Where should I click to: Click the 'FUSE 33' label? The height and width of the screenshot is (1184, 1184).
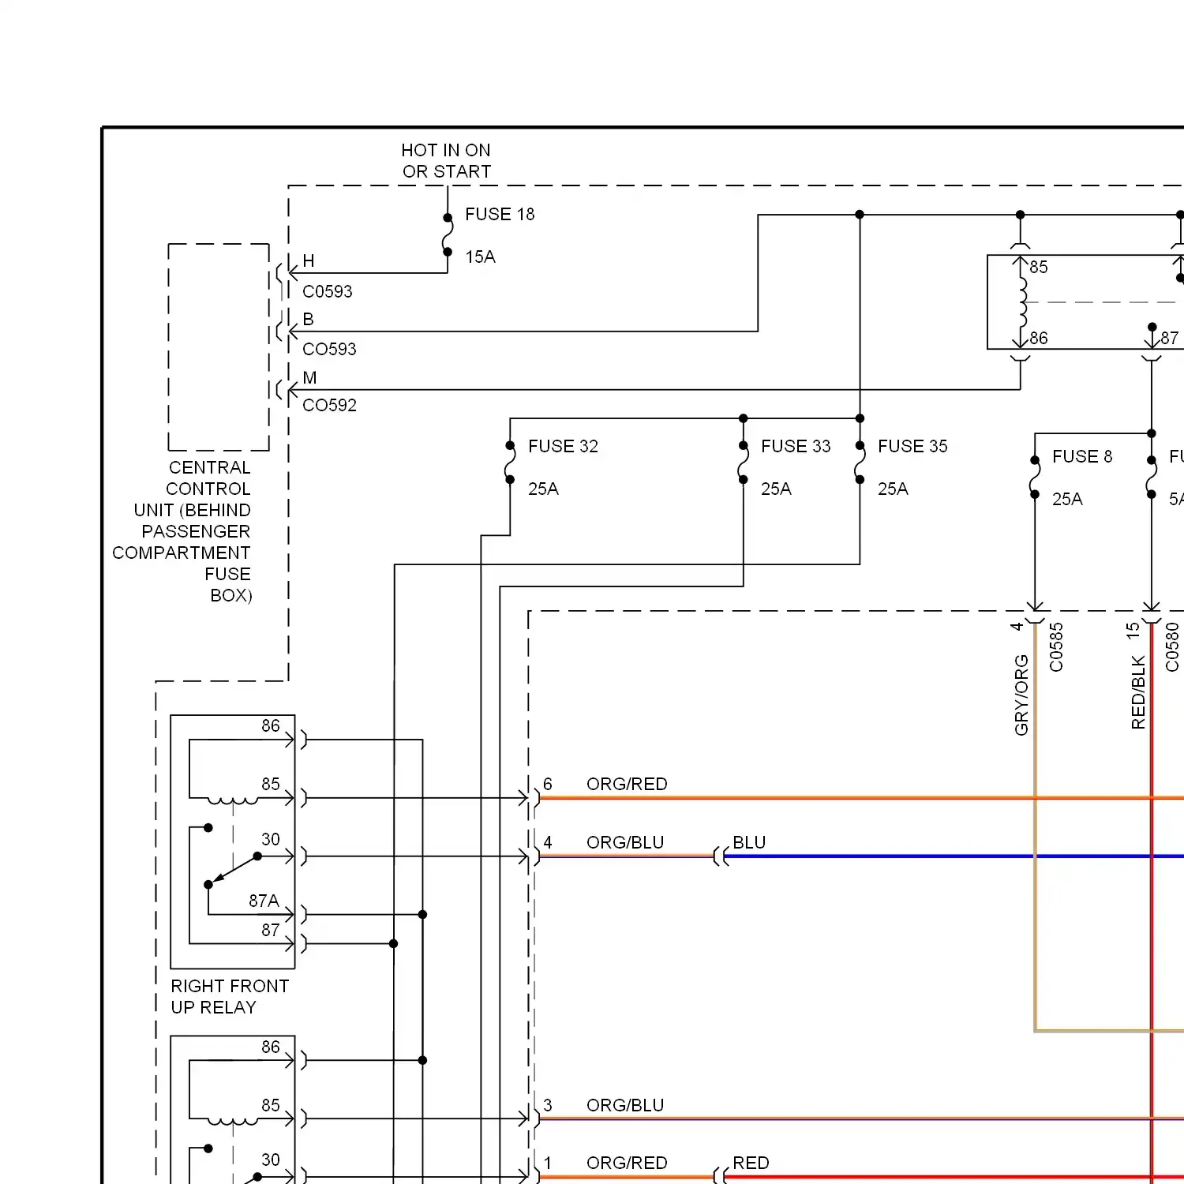point(796,447)
